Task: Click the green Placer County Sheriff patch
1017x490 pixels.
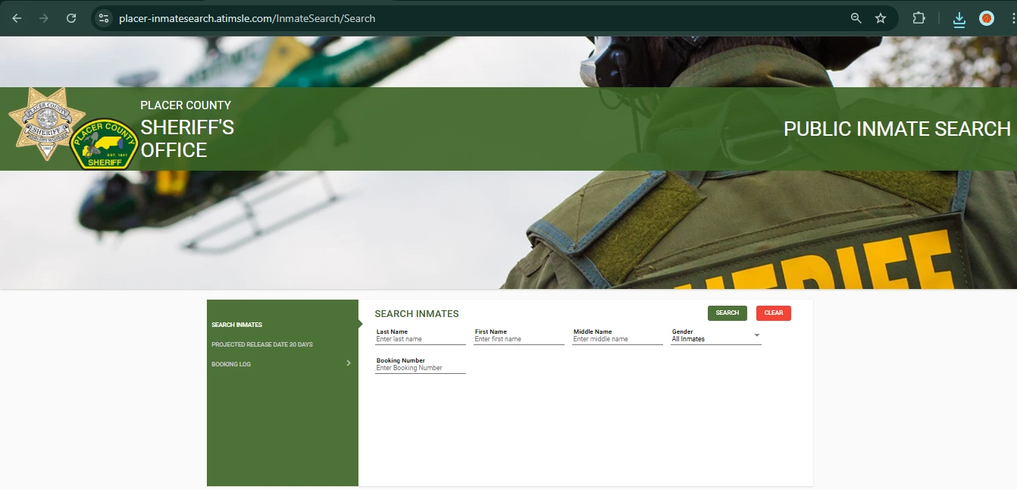Action: pos(104,144)
